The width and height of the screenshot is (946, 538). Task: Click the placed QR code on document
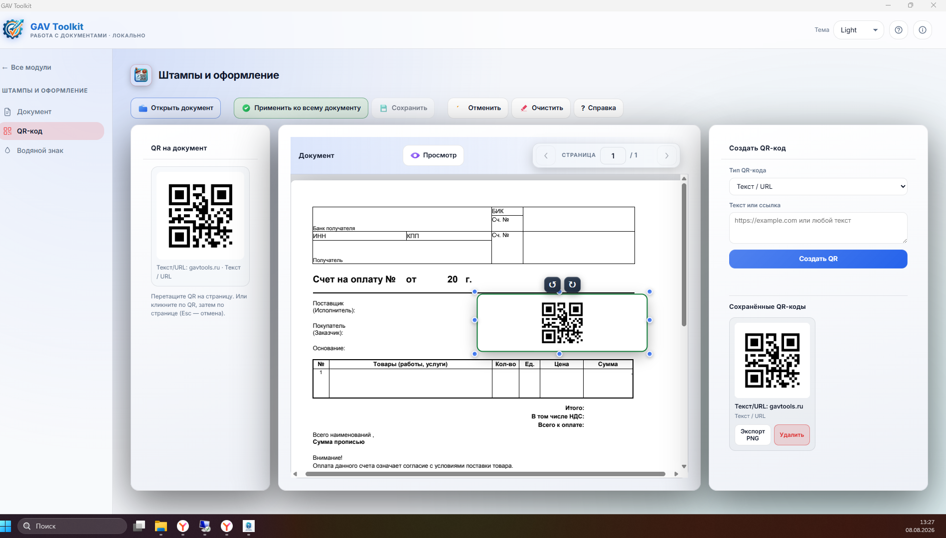562,323
